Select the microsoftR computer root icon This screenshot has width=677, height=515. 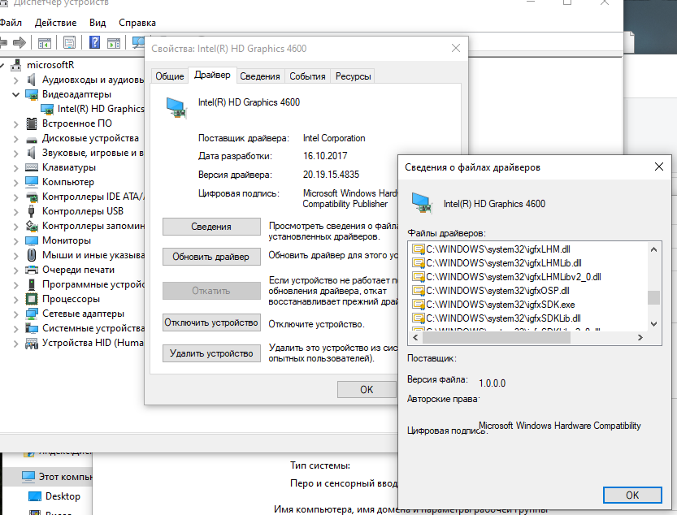(16, 65)
